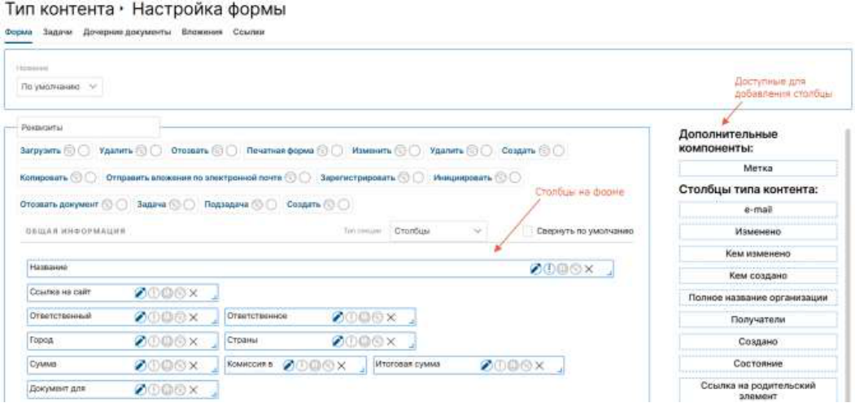Click the gray round icon beside Печатная форма

(322, 151)
